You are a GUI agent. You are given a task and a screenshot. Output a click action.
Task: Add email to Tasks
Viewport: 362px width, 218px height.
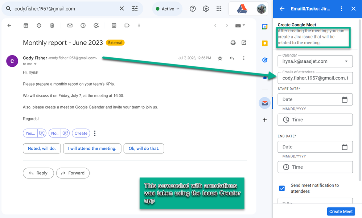[96, 25]
